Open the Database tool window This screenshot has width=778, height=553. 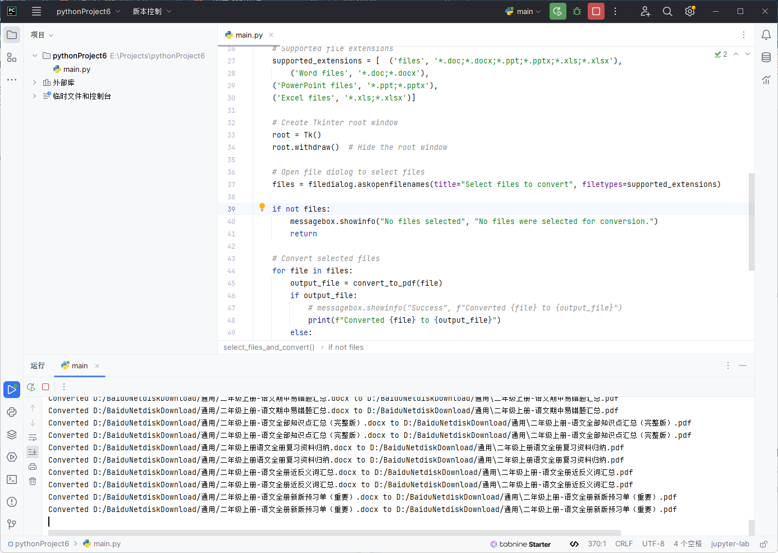(x=766, y=57)
